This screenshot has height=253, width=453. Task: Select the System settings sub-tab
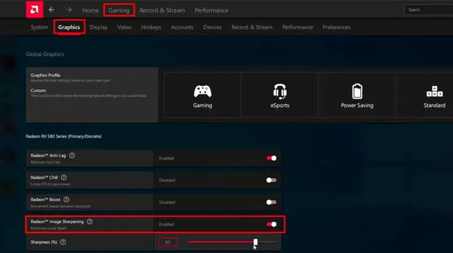[40, 27]
